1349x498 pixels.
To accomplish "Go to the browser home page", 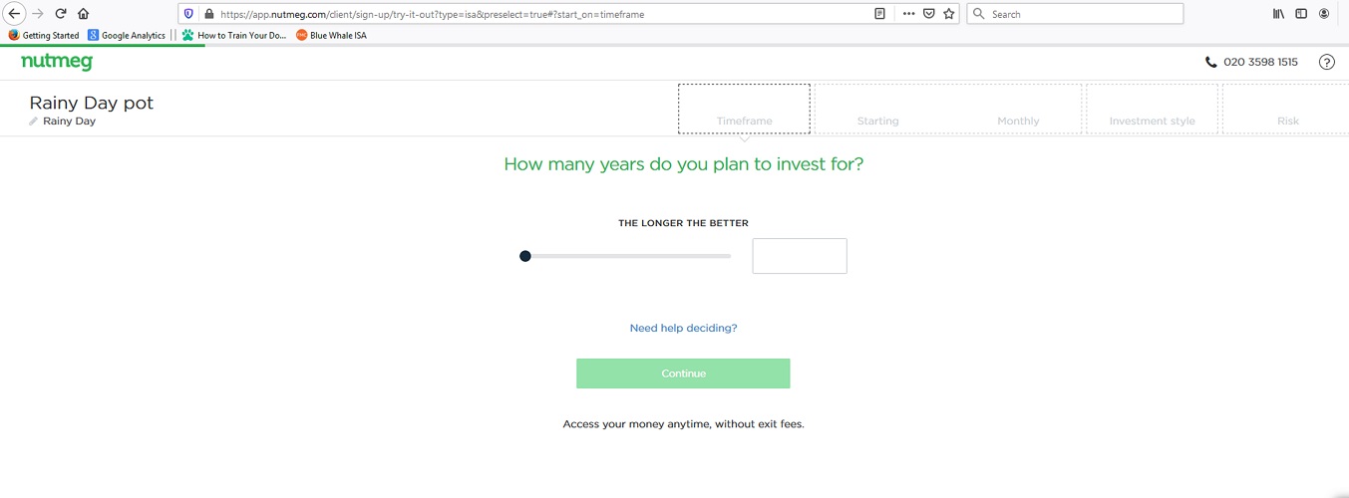I will click(x=83, y=14).
